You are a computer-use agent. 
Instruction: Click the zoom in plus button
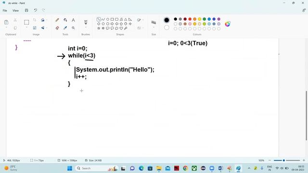tap(304, 160)
